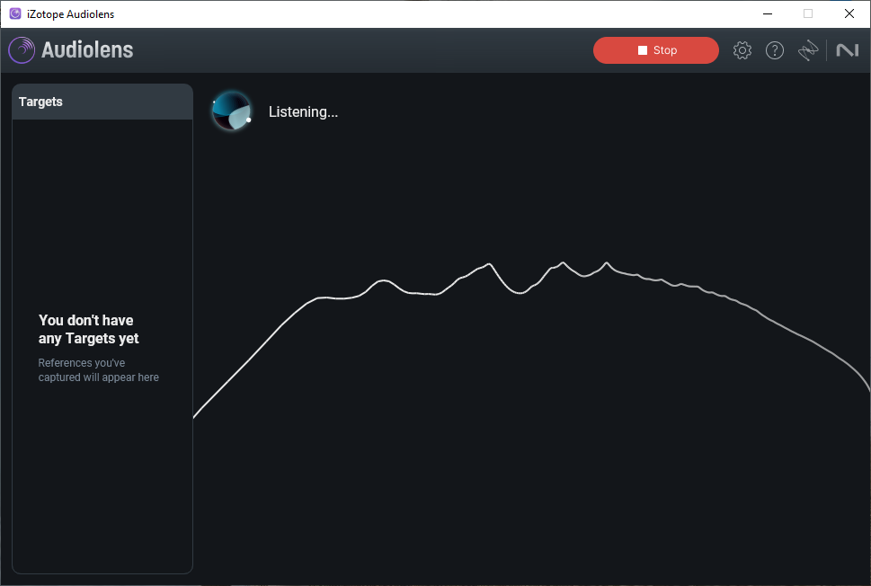
Task: Stop the audio capture
Action: click(655, 50)
